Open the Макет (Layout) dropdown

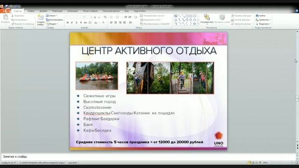(x=51, y=15)
